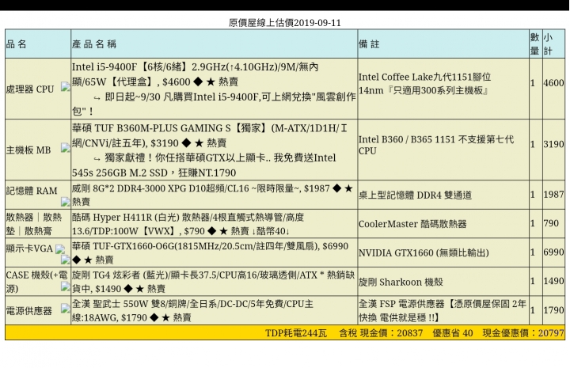
Task: Click the 旋剛 TG4 炫彩者 (藍光) product text
Action: [x=214, y=282]
